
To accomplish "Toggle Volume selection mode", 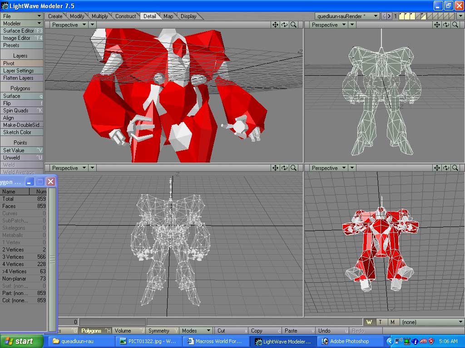I will [x=129, y=330].
